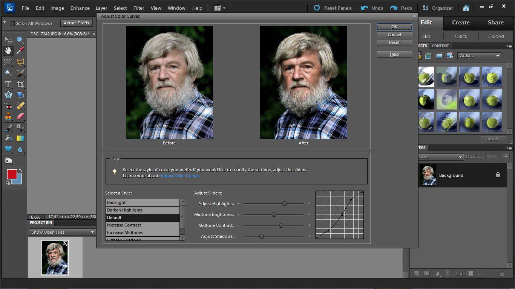Select the Eraser tool
Image resolution: width=515 pixels, height=289 pixels.
20,117
